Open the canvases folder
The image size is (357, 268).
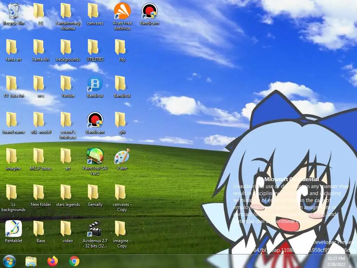(95, 14)
